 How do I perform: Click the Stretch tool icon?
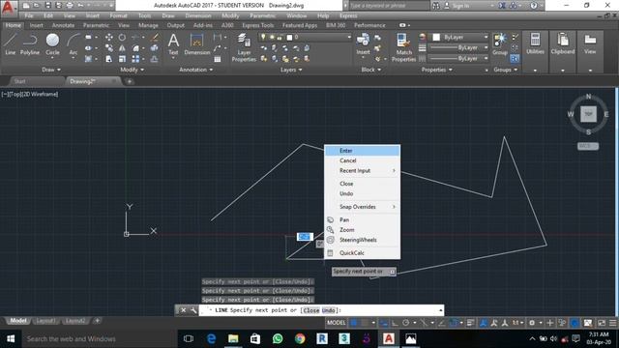click(109, 59)
